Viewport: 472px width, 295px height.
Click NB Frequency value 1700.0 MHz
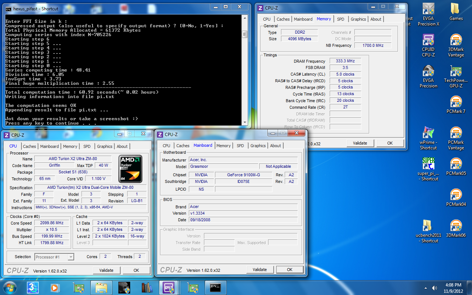point(373,45)
